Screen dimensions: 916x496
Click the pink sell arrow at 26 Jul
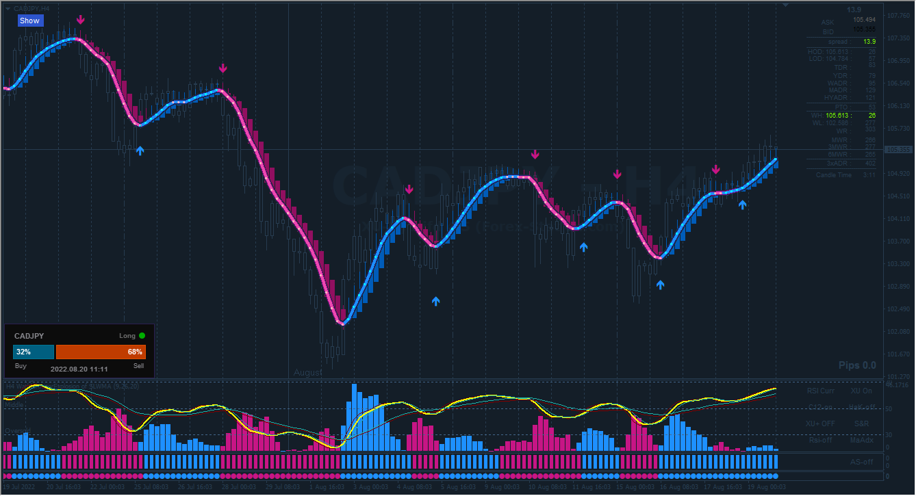[222, 68]
